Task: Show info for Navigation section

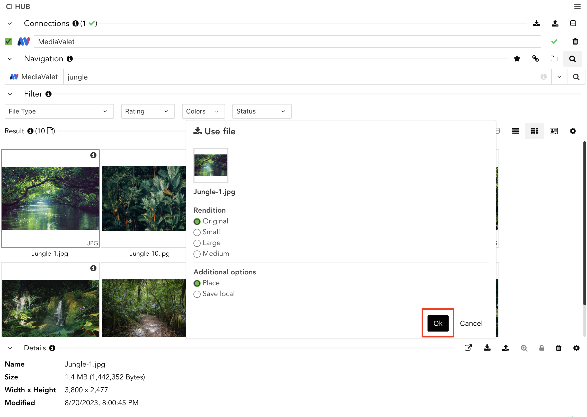Action: pyautogui.click(x=70, y=59)
